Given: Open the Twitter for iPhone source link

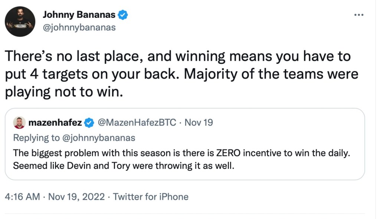Looking at the screenshot, I should [151, 196].
